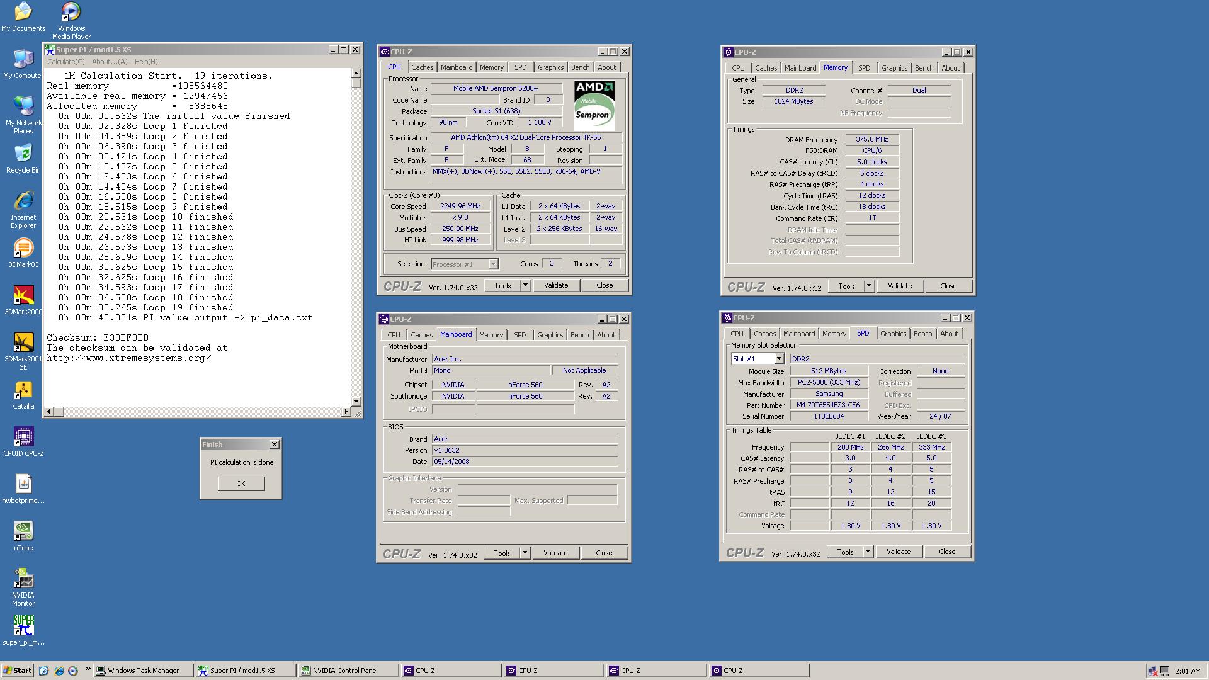Screen dimensions: 1209x680
Task: Launch nTune desktop shortcut
Action: (23, 536)
